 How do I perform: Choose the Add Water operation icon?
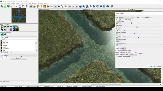2,34
